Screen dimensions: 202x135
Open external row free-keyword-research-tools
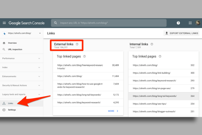(88, 67)
